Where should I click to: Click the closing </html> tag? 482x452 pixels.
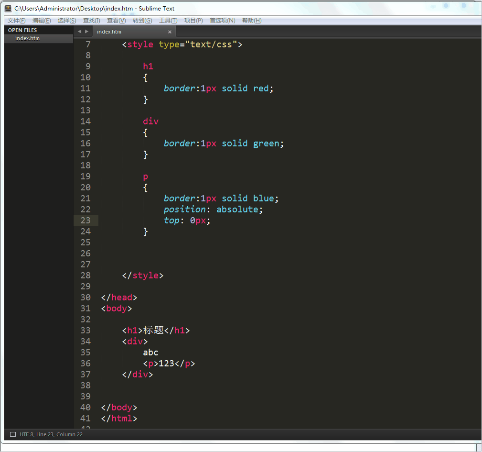click(119, 418)
